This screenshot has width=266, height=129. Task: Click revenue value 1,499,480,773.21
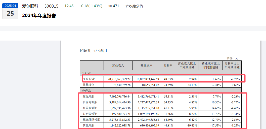coord(120,114)
